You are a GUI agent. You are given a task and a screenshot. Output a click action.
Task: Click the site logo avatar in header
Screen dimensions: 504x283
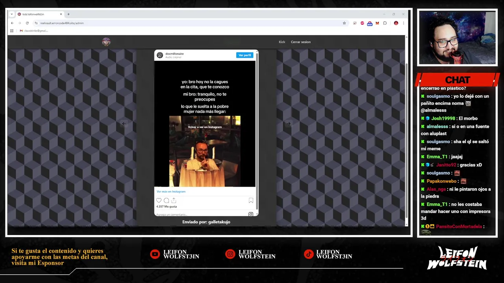[x=106, y=42]
